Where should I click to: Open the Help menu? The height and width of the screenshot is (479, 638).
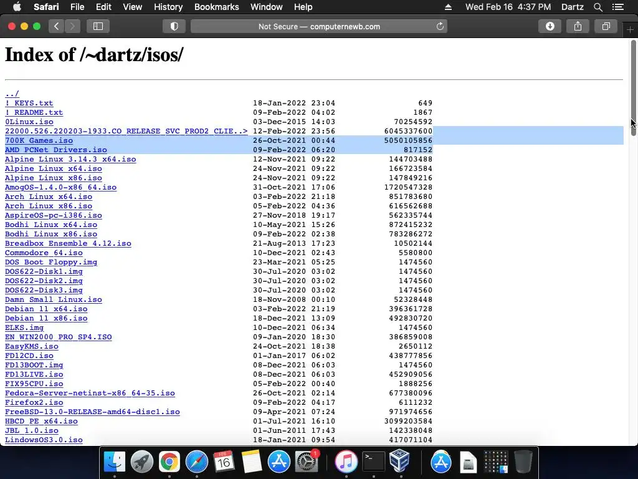pyautogui.click(x=303, y=7)
